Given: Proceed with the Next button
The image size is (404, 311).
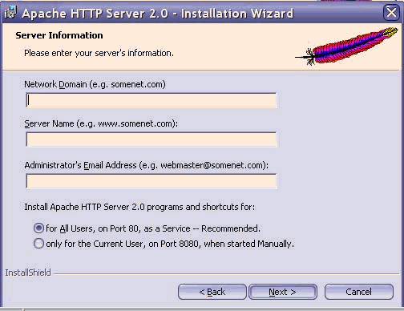Looking at the screenshot, I should click(x=283, y=292).
